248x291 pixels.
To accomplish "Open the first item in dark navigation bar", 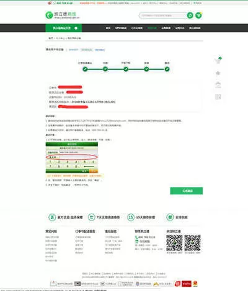I will point(108,28).
